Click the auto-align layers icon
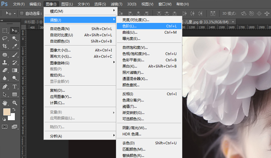The width and height of the screenshot is (271, 158). (213, 13)
